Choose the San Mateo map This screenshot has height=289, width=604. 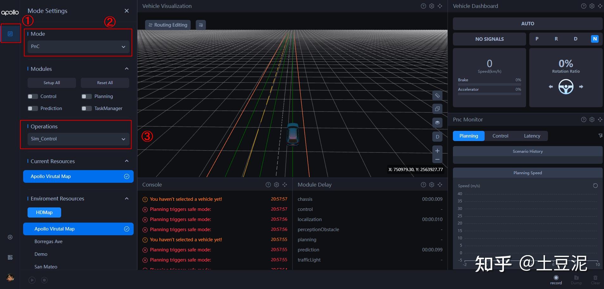tap(78, 267)
